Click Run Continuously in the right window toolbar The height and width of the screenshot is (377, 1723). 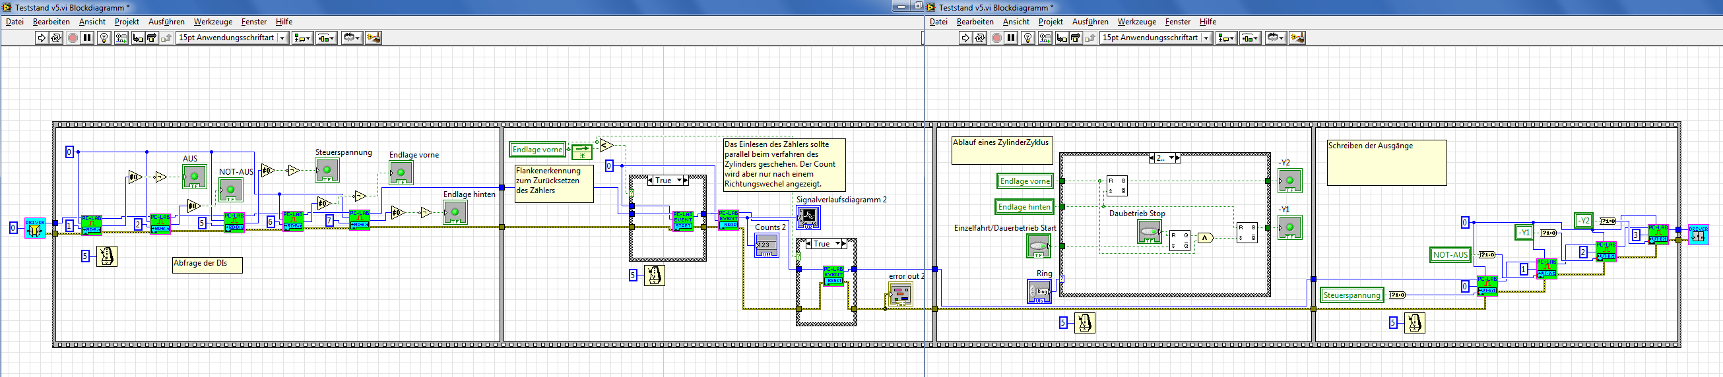click(x=980, y=38)
